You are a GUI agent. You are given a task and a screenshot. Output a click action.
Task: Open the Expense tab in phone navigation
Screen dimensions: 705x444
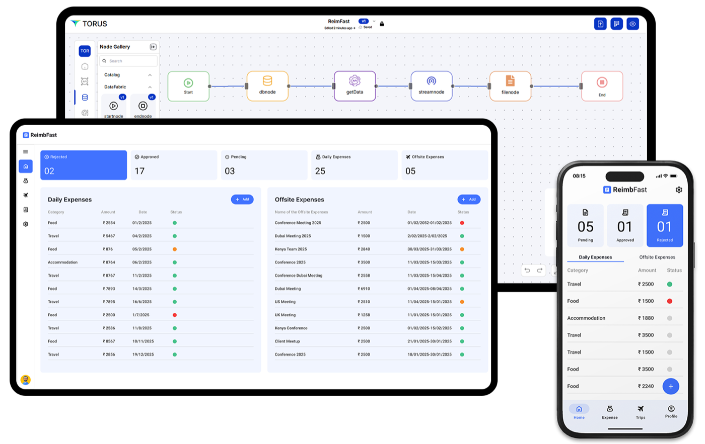(610, 412)
